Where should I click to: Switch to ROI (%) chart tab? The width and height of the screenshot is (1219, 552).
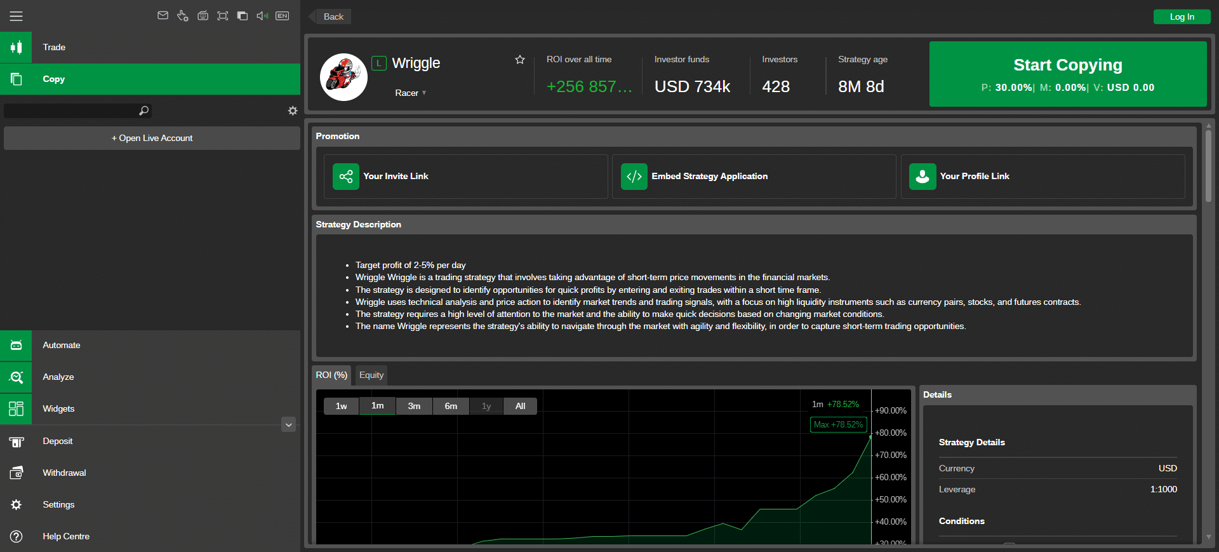tap(331, 375)
